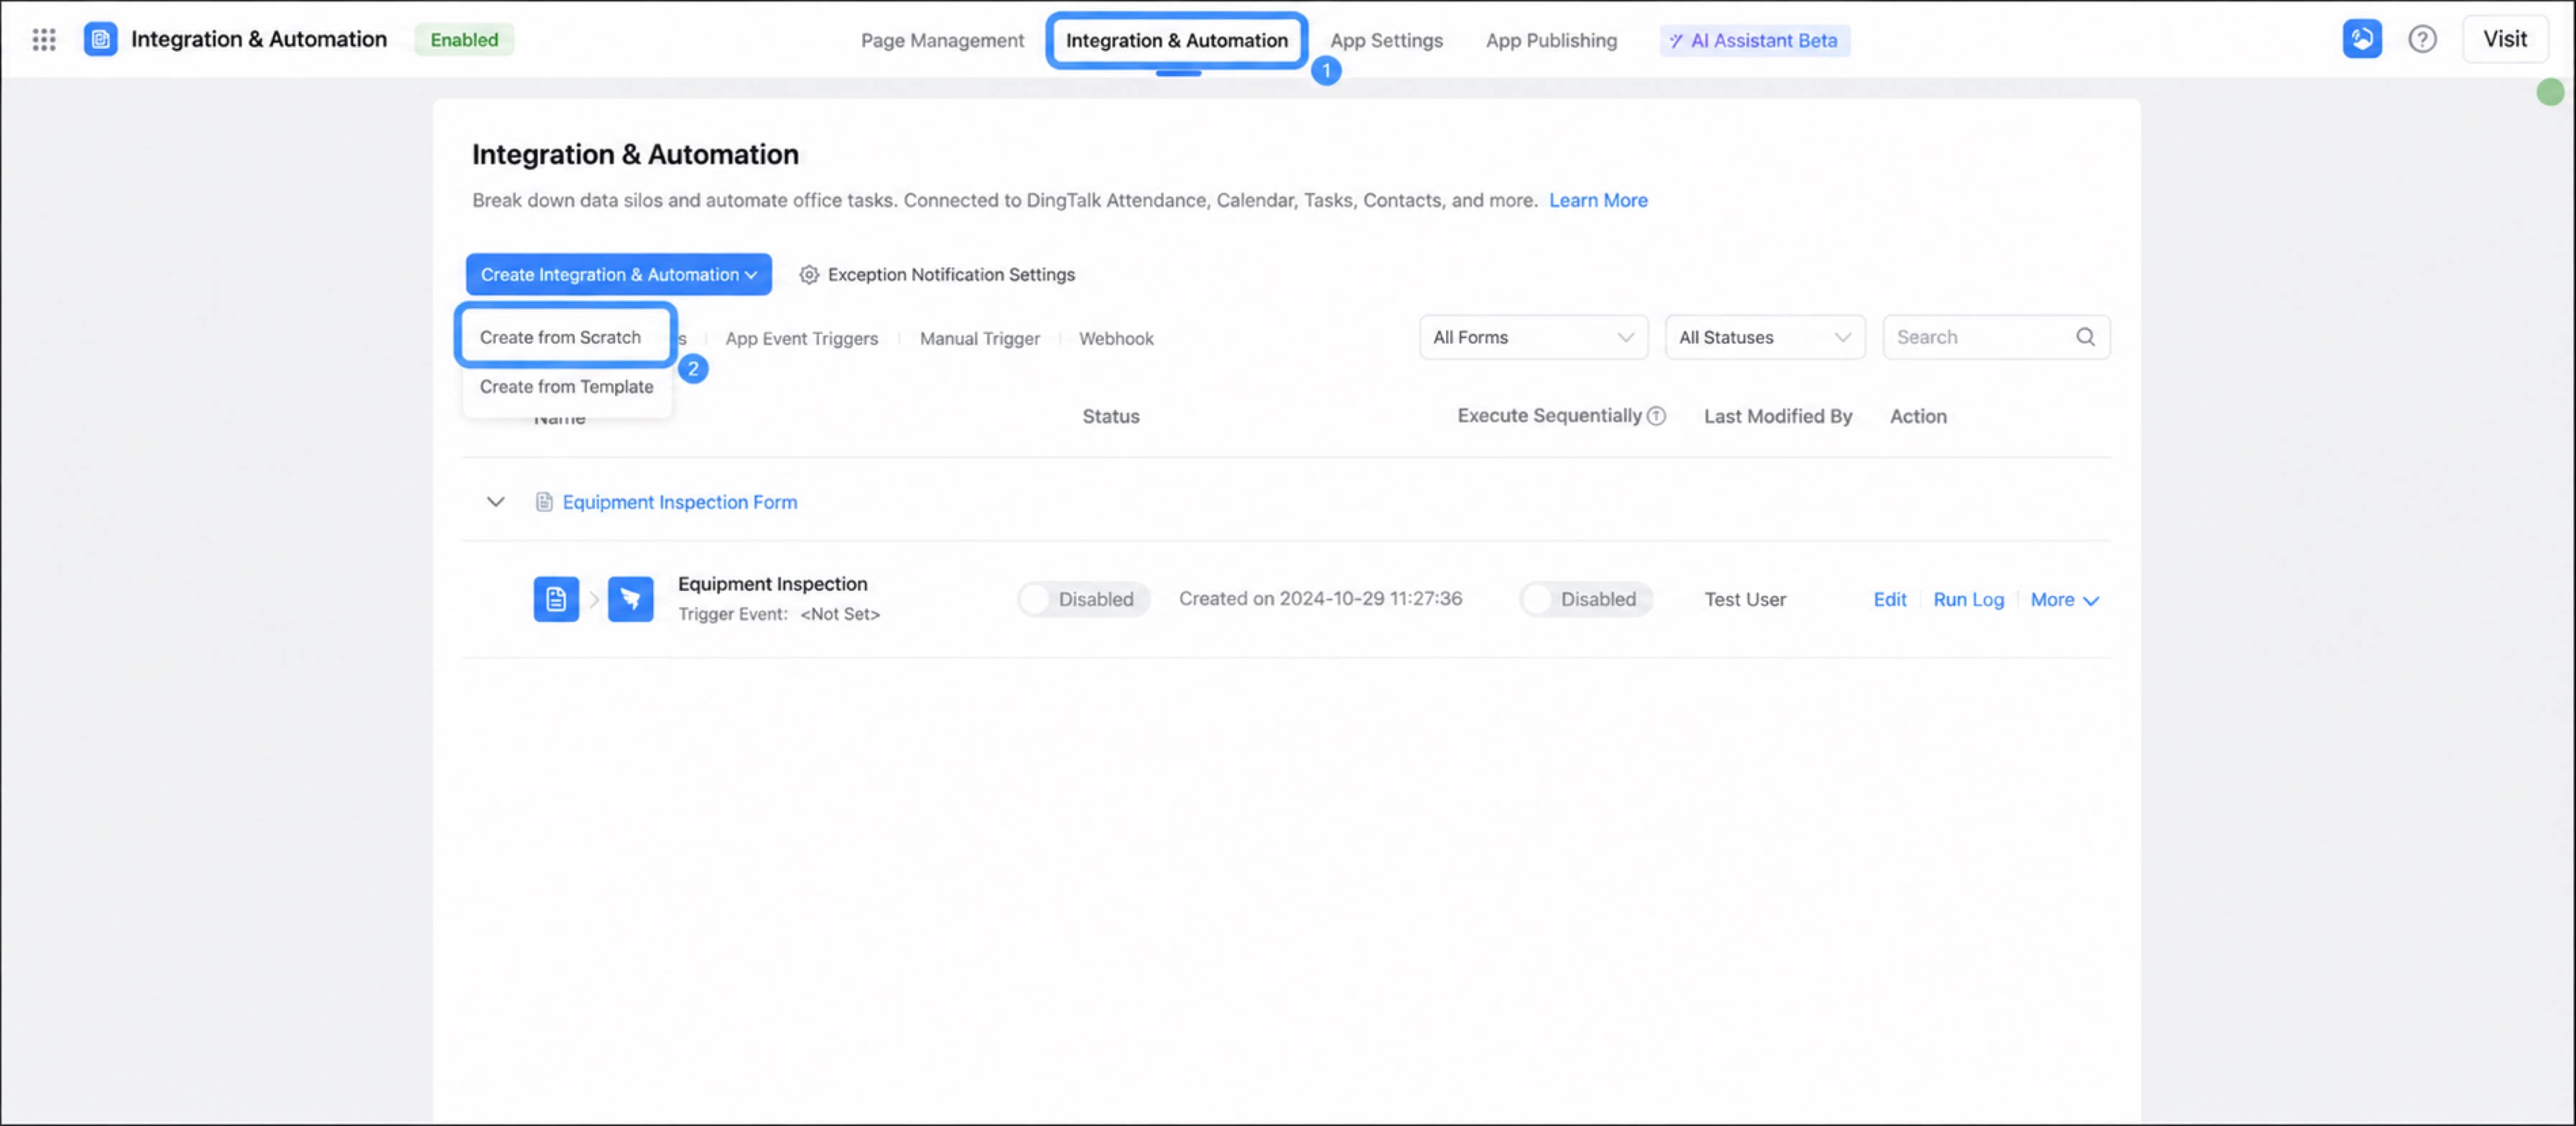Viewport: 2576px width, 1126px height.
Task: Expand the More actions dropdown
Action: pyautogui.click(x=2064, y=600)
